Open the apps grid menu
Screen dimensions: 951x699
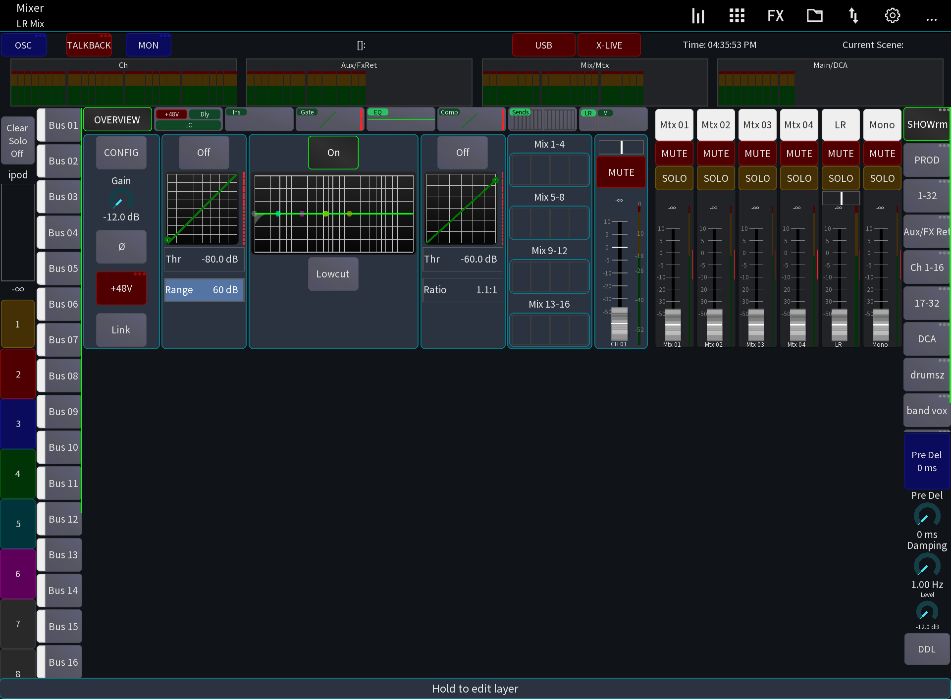tap(737, 15)
